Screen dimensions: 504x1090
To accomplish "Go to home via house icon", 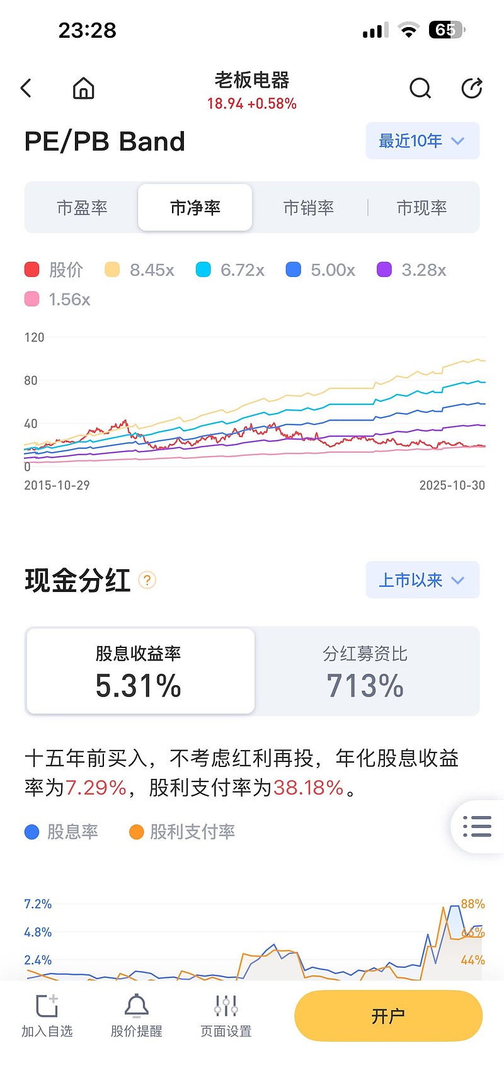I will click(x=83, y=89).
